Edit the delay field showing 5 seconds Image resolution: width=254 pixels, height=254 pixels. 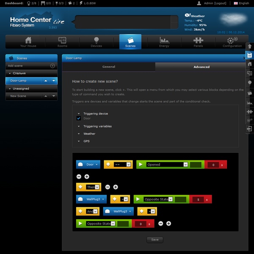click(198, 200)
